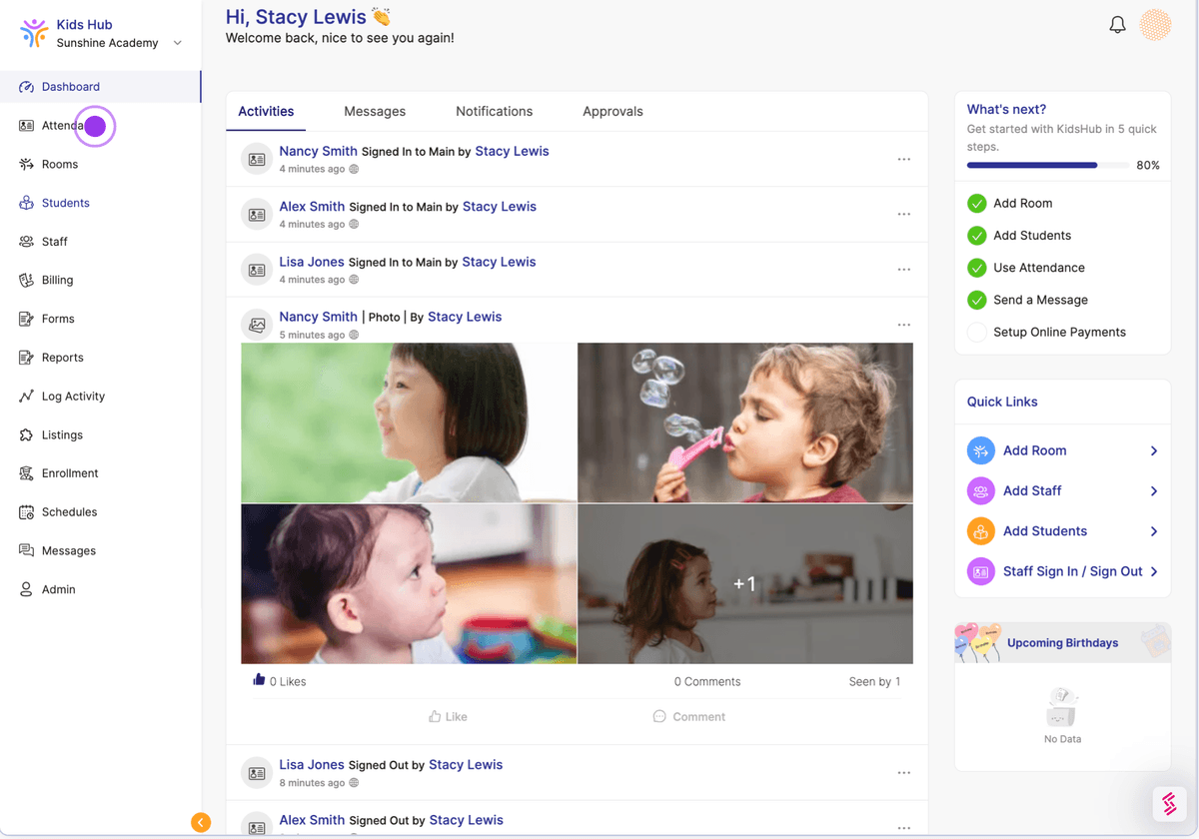The image size is (1199, 839).
Task: Open the Admin person icon
Action: (27, 589)
